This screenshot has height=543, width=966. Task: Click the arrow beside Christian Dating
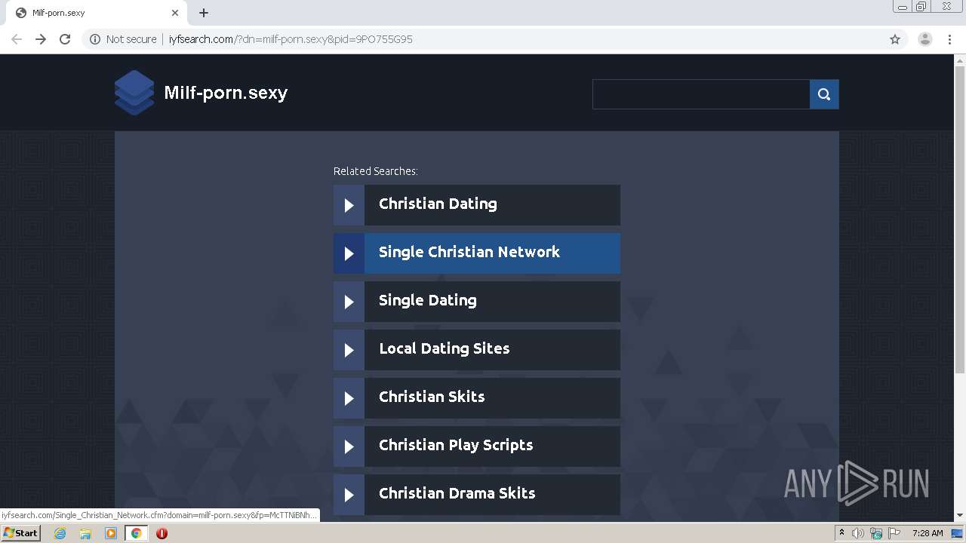click(349, 205)
